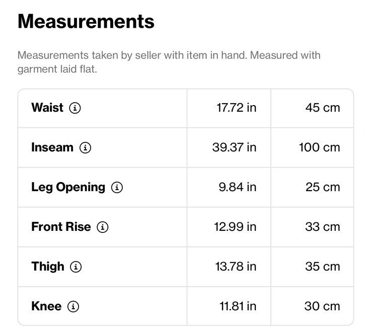
Task: Click the 100 cm inseam value
Action: coord(319,147)
